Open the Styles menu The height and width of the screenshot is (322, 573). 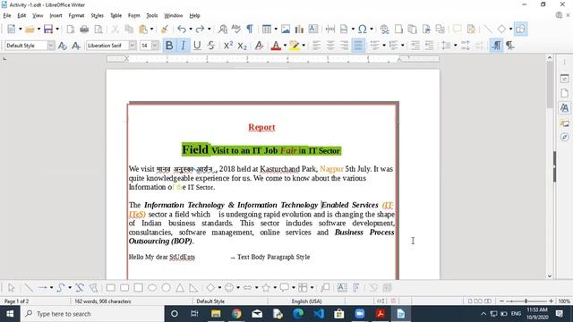[x=98, y=16]
